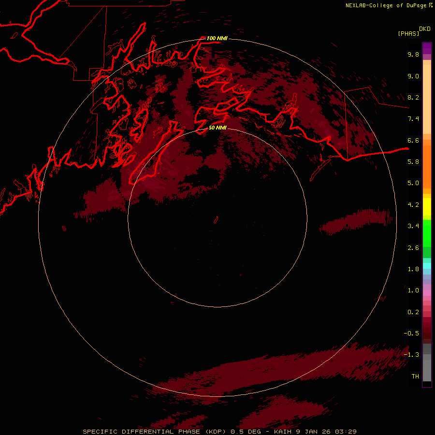The image size is (435, 435).
Task: Click the 9.8 value on color scale
Action: 413,55
